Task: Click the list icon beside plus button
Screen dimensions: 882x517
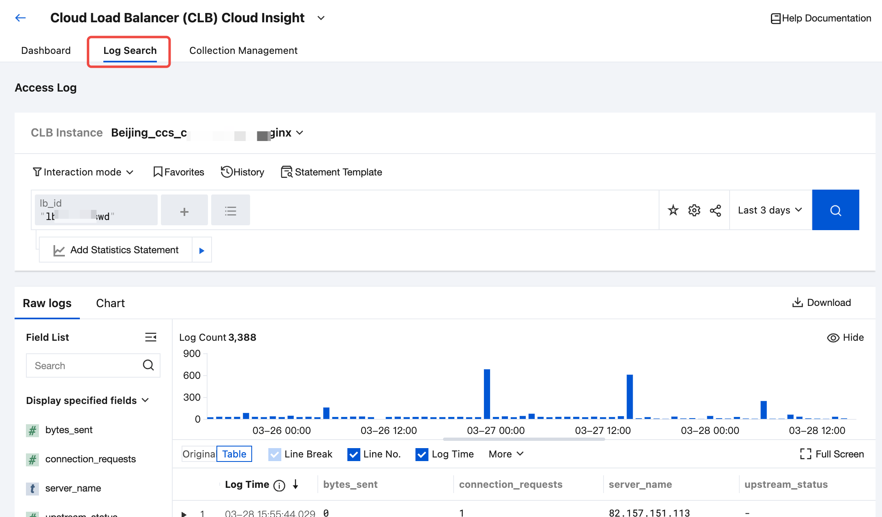Action: click(230, 211)
